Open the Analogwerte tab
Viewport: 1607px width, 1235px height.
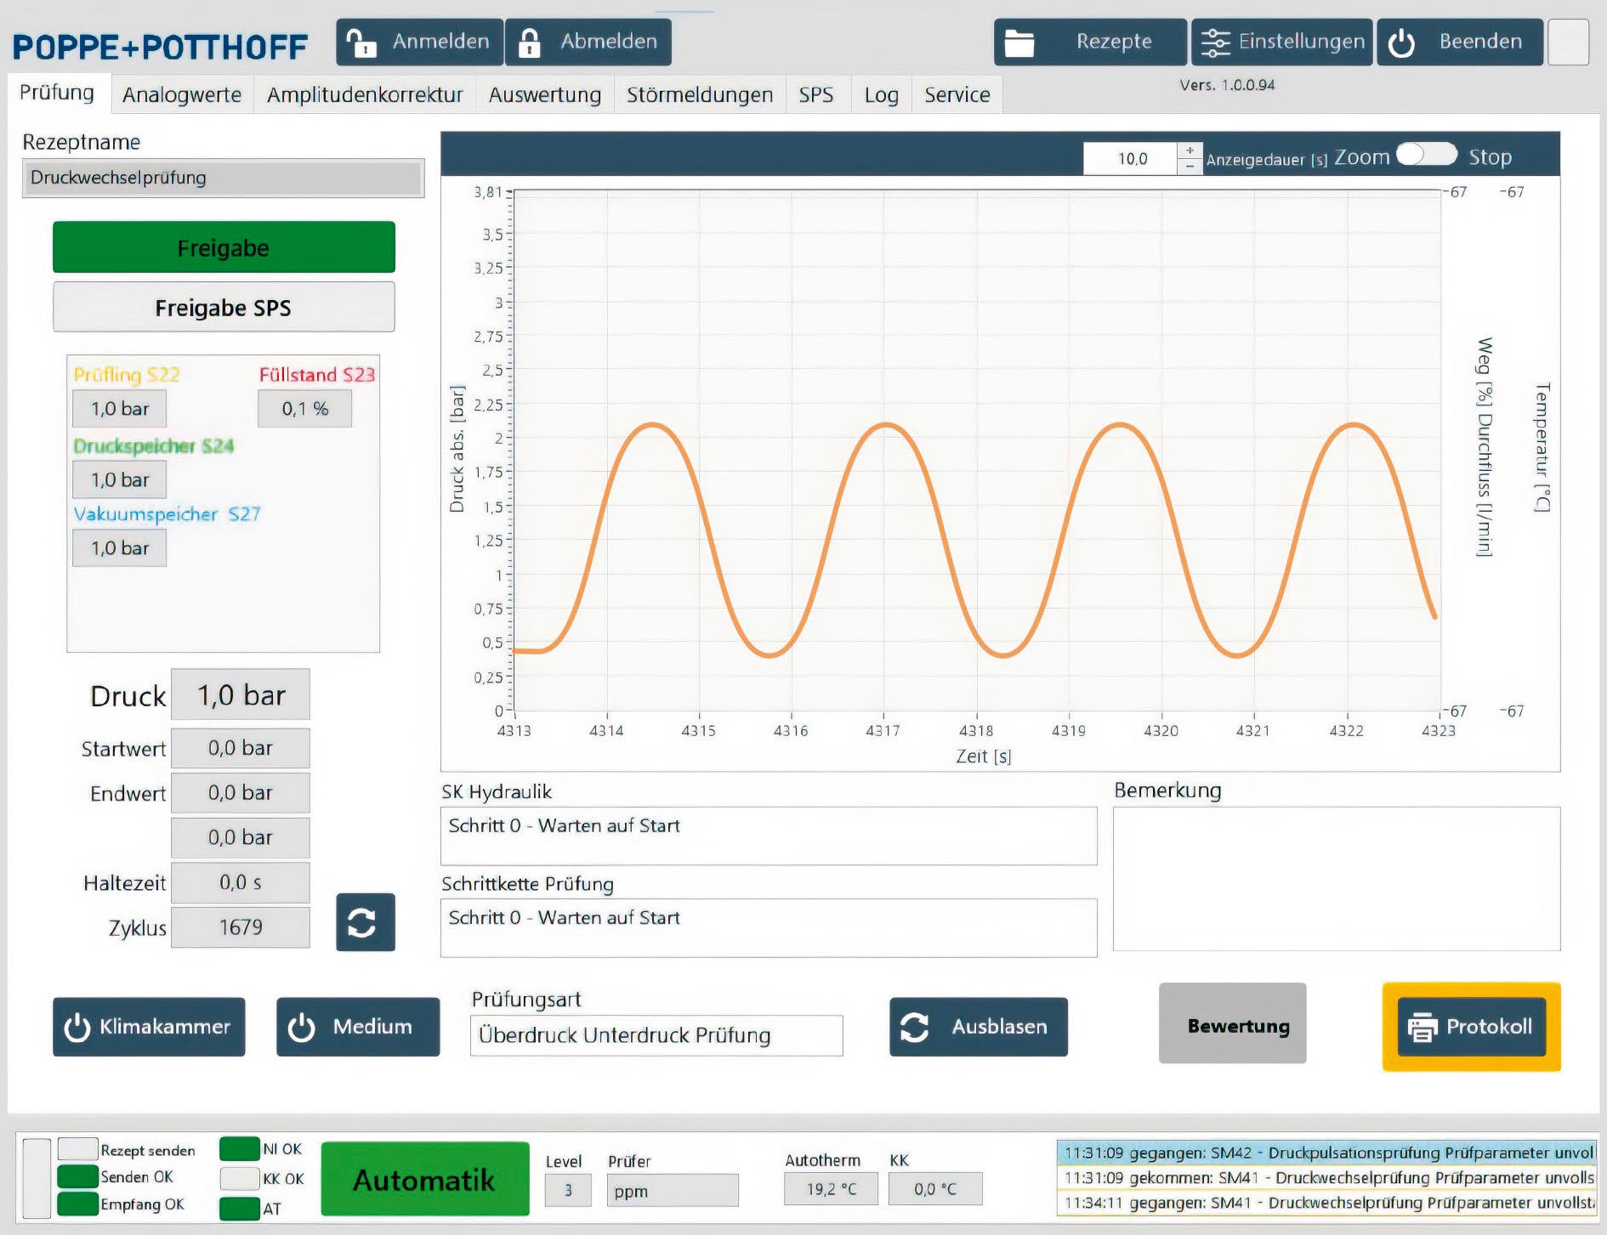pos(181,94)
